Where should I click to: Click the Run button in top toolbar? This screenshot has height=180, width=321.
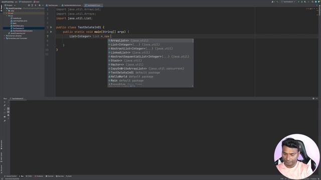298,2
